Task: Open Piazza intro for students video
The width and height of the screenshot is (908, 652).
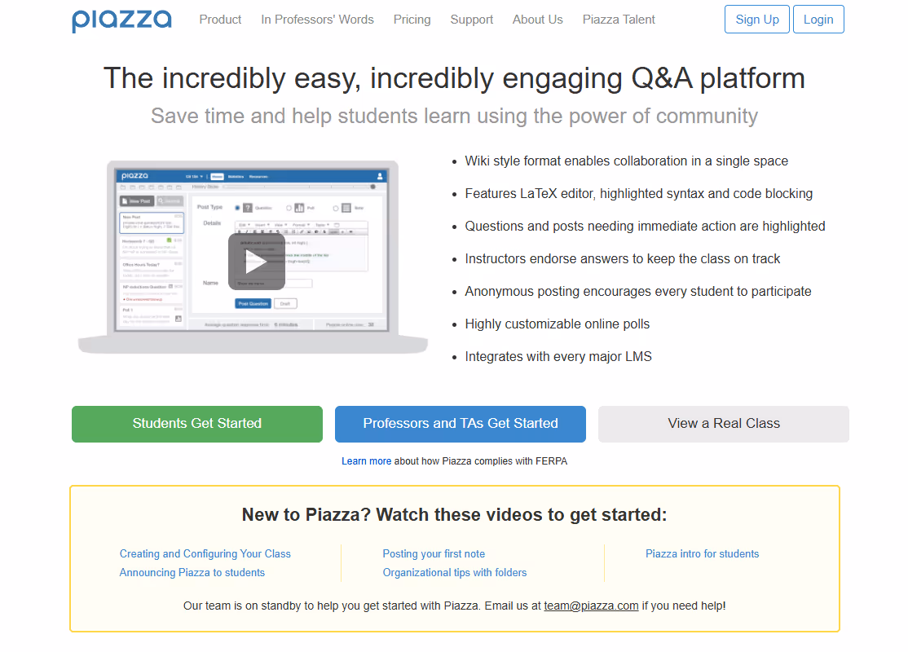Action: tap(702, 553)
